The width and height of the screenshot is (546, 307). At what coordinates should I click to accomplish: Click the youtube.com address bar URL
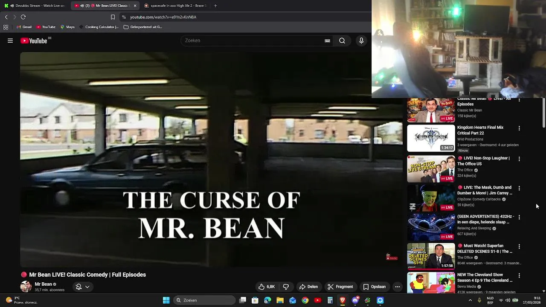(163, 17)
